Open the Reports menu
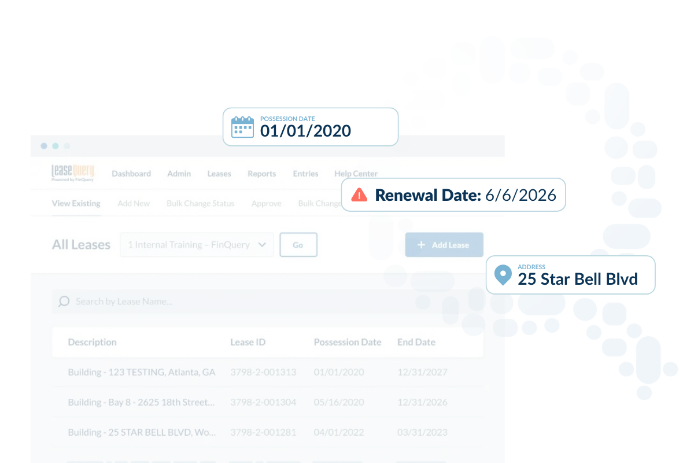Image resolution: width=694 pixels, height=463 pixels. (x=261, y=174)
